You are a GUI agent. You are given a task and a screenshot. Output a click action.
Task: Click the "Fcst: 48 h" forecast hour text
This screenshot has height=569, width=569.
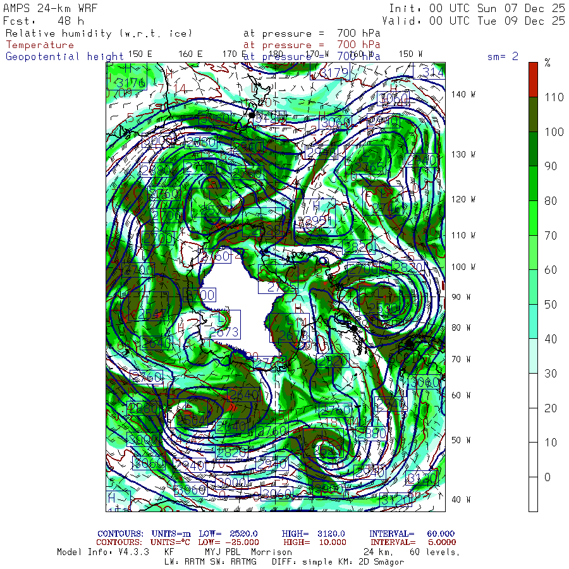[44, 21]
